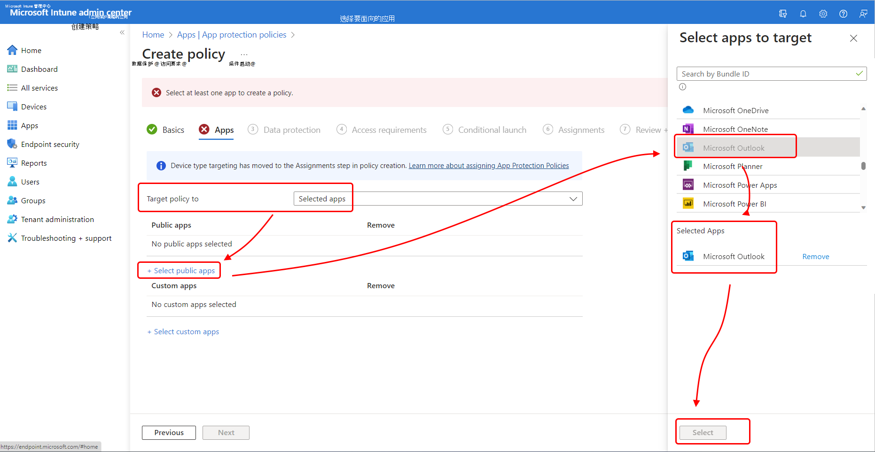875x452 pixels.
Task: Go to the Conditional launch step
Action: pos(484,130)
